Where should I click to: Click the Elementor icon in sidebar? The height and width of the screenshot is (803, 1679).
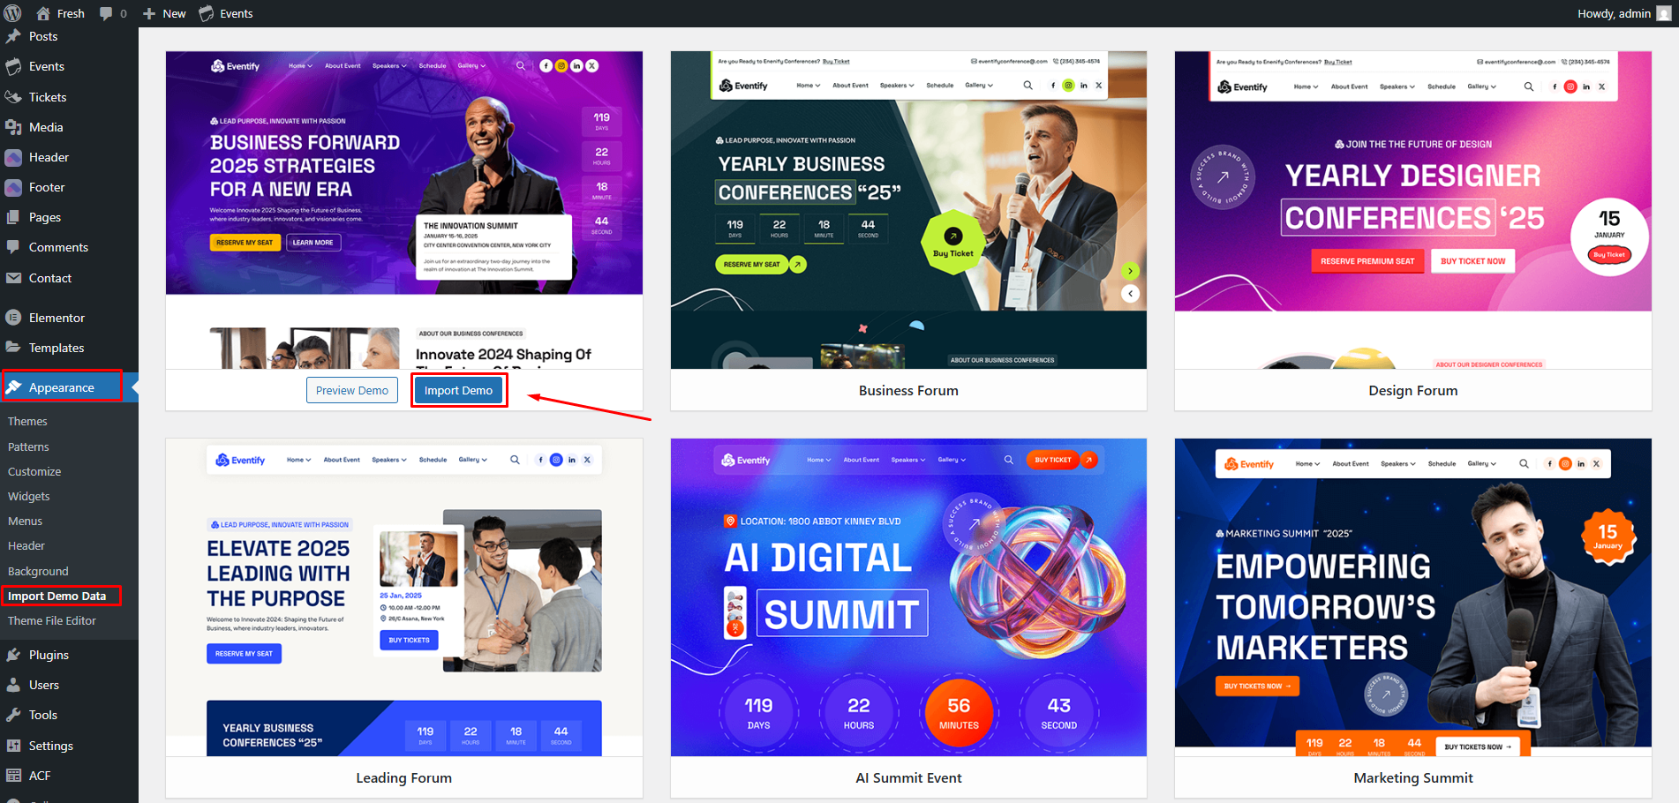(13, 318)
